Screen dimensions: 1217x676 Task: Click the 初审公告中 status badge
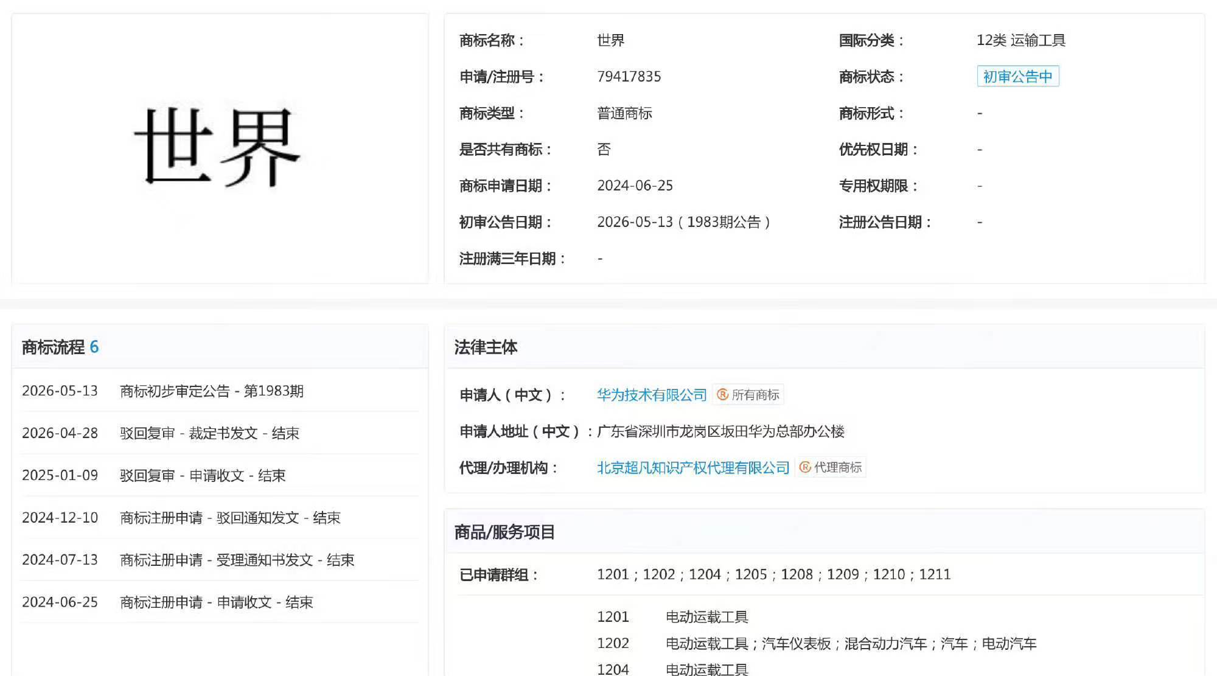(1018, 77)
